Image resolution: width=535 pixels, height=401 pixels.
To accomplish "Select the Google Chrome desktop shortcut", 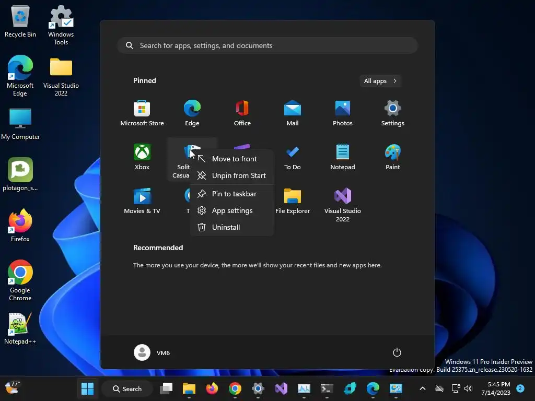I will point(20,280).
